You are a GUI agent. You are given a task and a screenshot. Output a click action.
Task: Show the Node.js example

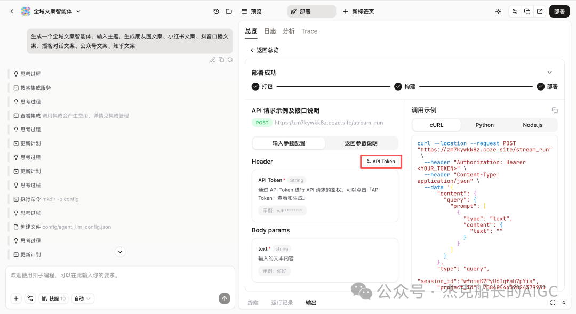pyautogui.click(x=533, y=125)
